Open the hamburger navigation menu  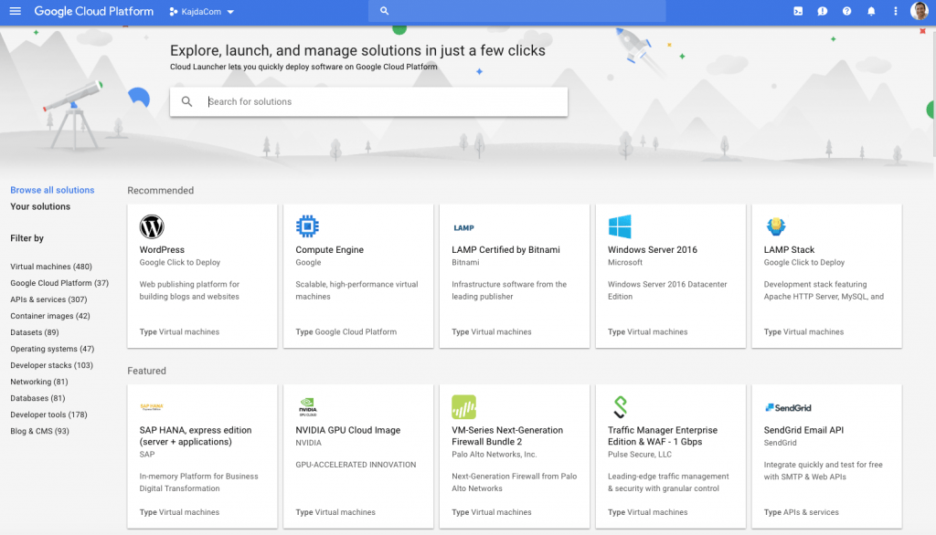tap(15, 11)
